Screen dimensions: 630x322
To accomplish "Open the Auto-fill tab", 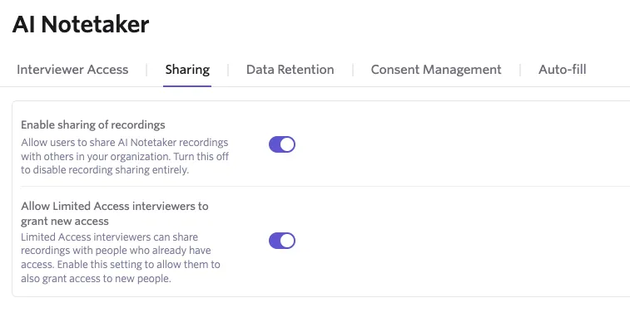I will tap(562, 70).
